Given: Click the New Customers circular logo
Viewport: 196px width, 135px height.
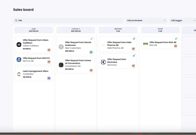Looking at the screenshot, I should tap(61, 47).
